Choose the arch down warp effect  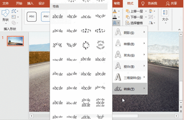coord(72,45)
